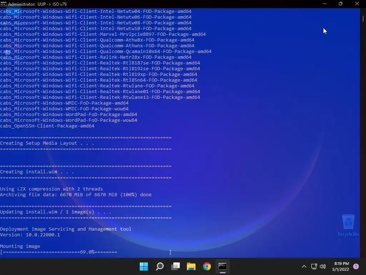Image resolution: width=366 pixels, height=275 pixels.
Task: Click the console vertical scrollbar thumb
Action: (x=363, y=19)
